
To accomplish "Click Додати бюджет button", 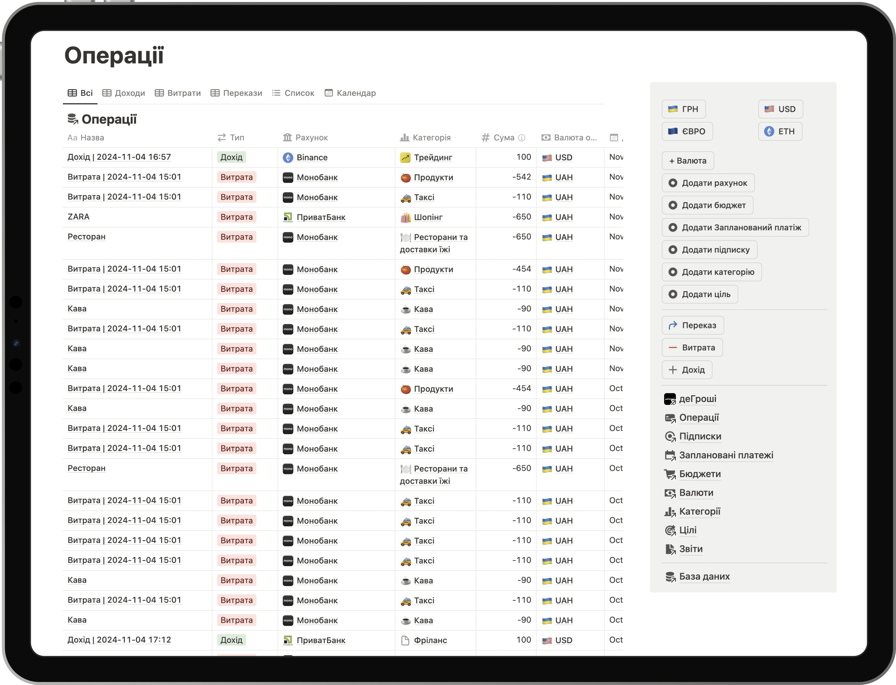I will (x=707, y=205).
